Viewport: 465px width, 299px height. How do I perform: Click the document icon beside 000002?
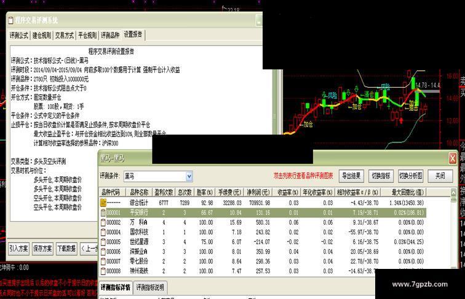[x=103, y=222]
